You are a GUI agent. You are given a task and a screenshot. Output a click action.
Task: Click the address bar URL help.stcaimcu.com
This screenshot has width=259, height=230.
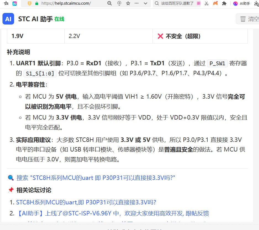click(x=66, y=3)
